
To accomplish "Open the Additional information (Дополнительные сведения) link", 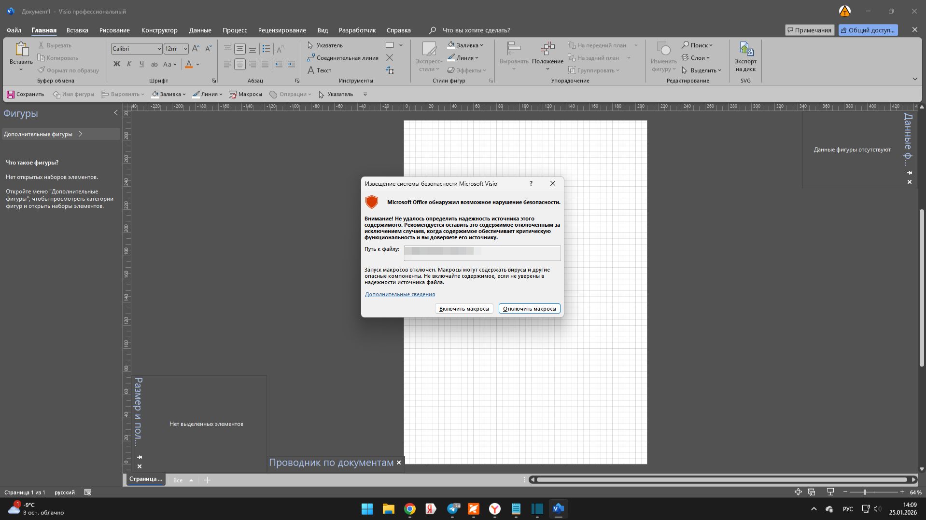I will pos(400,294).
